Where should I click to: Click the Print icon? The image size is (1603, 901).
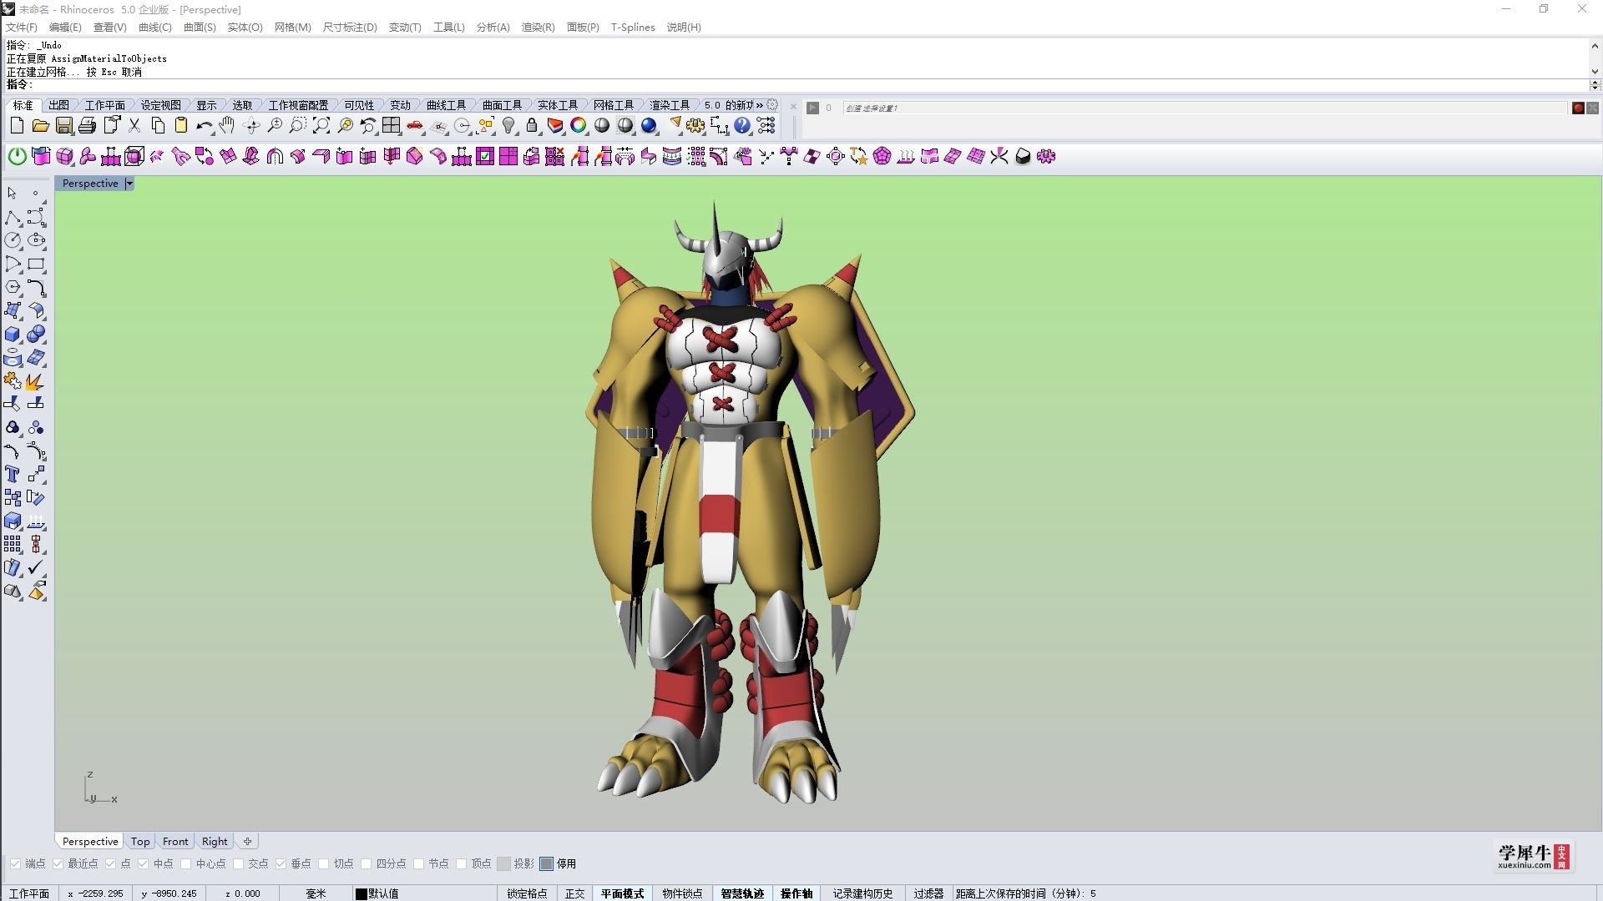tap(87, 126)
